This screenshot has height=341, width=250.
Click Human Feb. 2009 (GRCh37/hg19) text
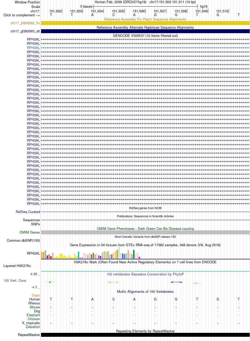[x=121, y=2]
